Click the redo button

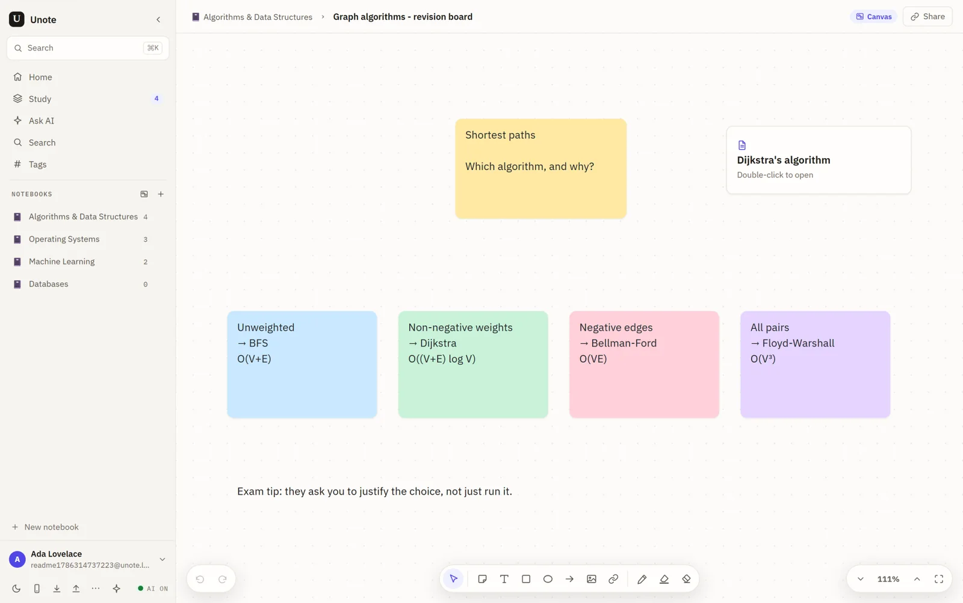[222, 579]
